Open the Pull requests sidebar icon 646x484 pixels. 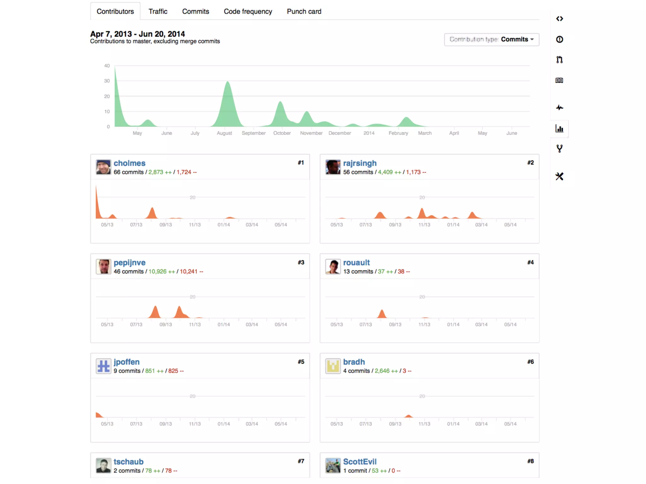point(559,60)
